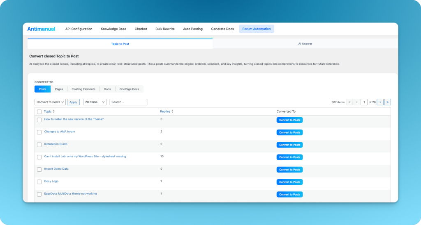The width and height of the screenshot is (421, 225).
Task: Select the OnePage Docs convert option
Action: point(129,89)
